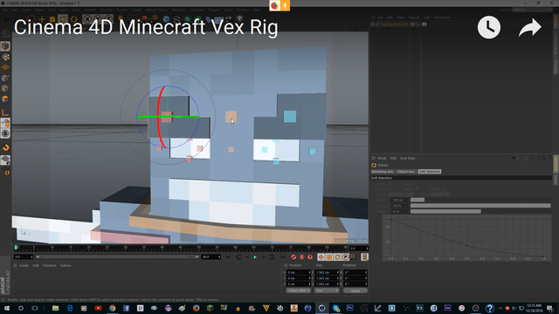This screenshot has width=559, height=314.
Task: Select Model mode in left palette
Action: (x=5, y=46)
